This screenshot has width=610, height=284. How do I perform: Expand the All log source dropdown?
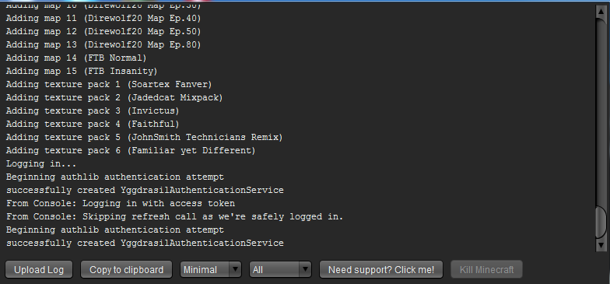click(280, 269)
